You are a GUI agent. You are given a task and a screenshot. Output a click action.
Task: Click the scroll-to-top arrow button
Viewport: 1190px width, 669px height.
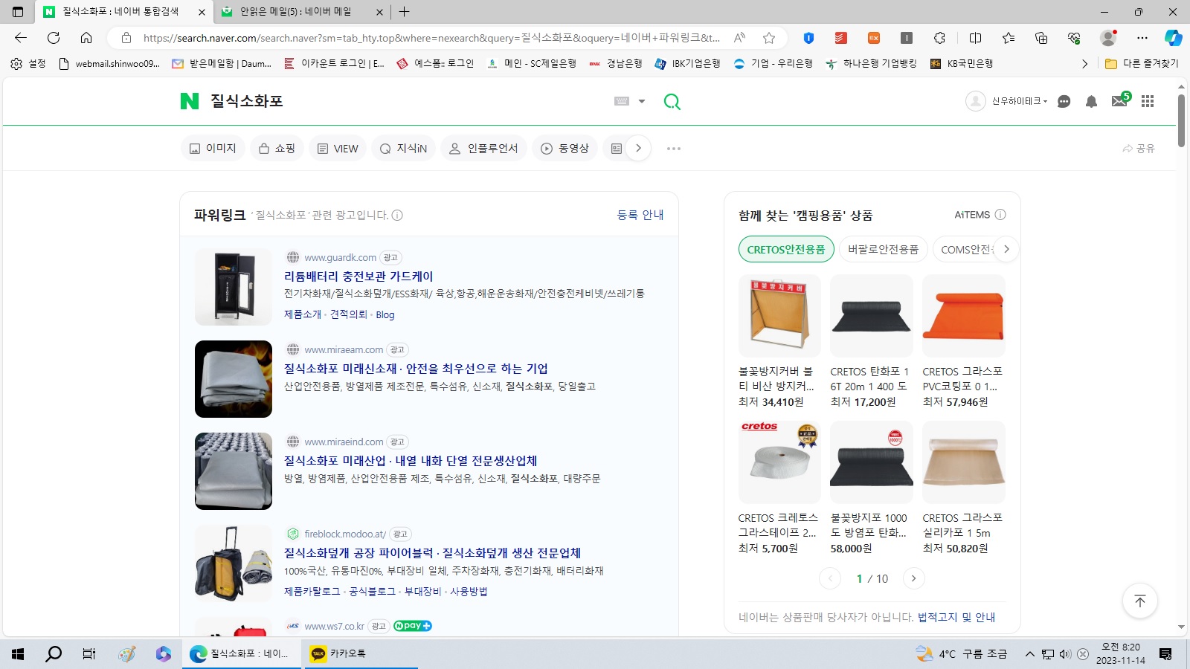point(1139,601)
